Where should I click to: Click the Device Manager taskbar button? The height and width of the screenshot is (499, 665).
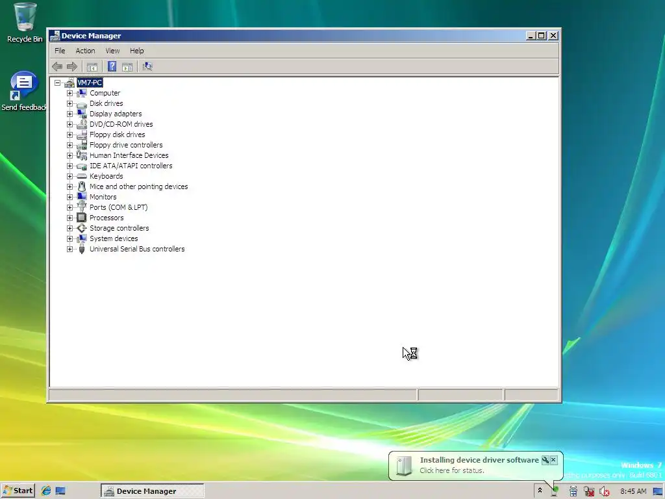click(152, 491)
